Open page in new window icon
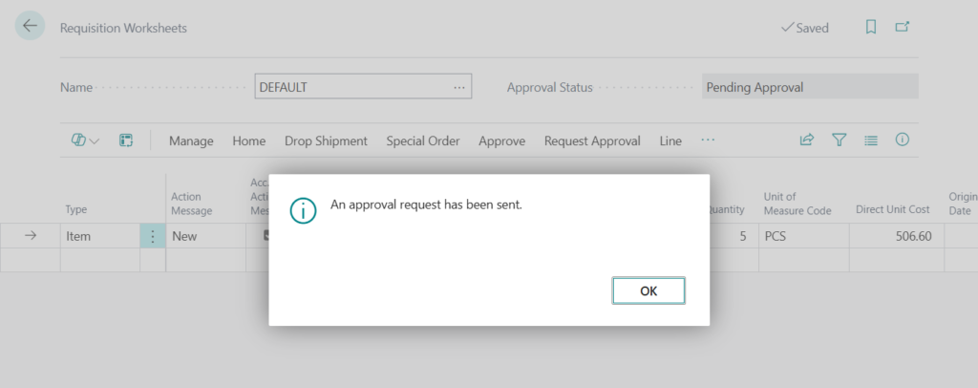978x388 pixels. [902, 28]
